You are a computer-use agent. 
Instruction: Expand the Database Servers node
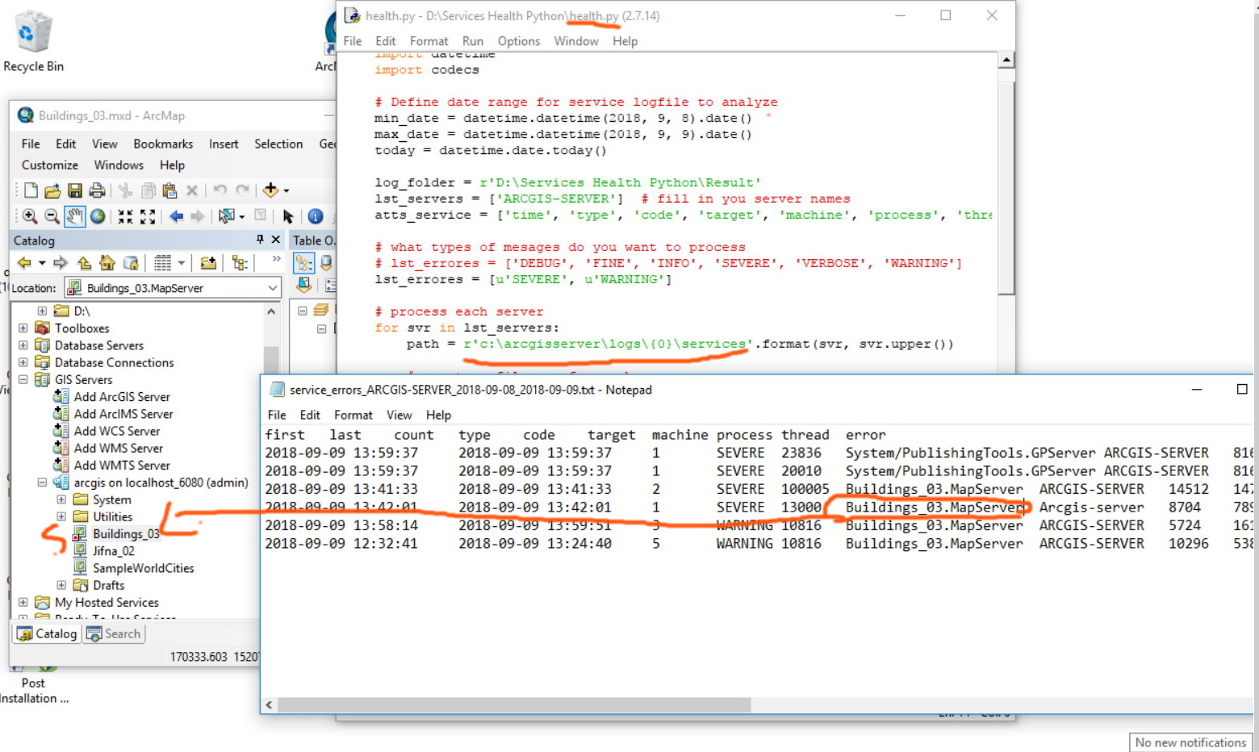click(23, 345)
